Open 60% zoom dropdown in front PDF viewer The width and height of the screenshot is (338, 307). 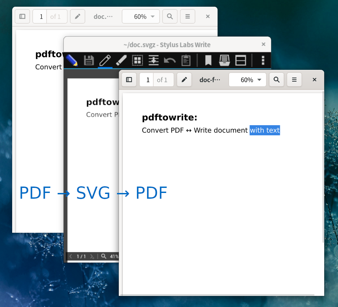(248, 80)
